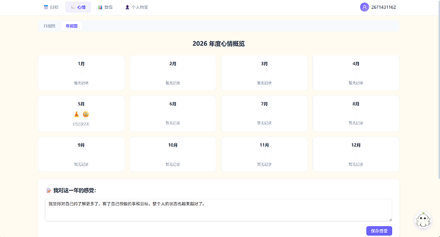This screenshot has height=237, width=440.
Task: Select the 心情 mood tab
Action: [x=78, y=7]
